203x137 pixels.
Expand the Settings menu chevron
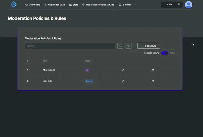pos(135,5)
